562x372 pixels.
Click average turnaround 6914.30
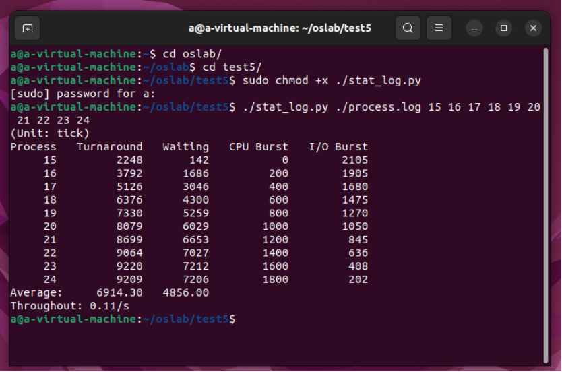(x=119, y=292)
